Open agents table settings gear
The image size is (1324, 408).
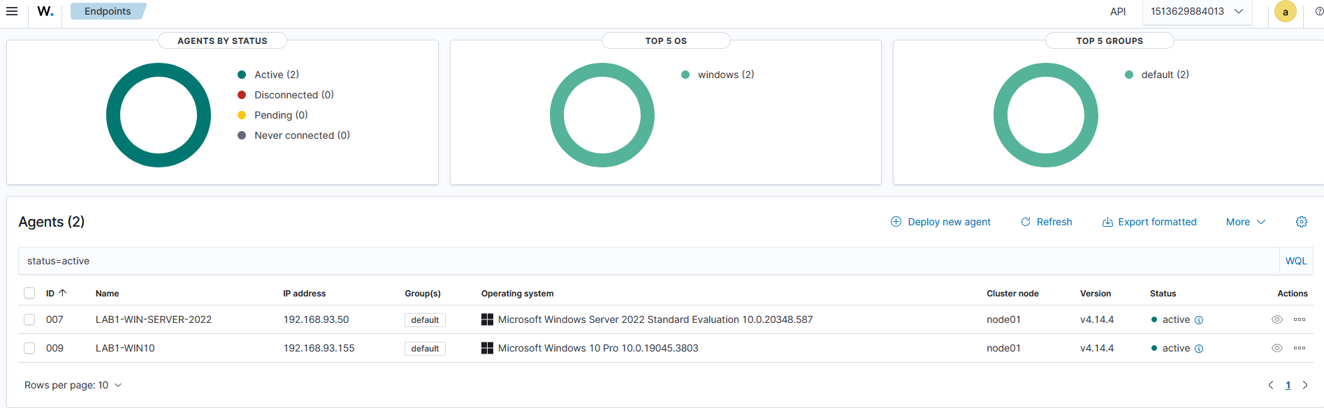point(1302,222)
